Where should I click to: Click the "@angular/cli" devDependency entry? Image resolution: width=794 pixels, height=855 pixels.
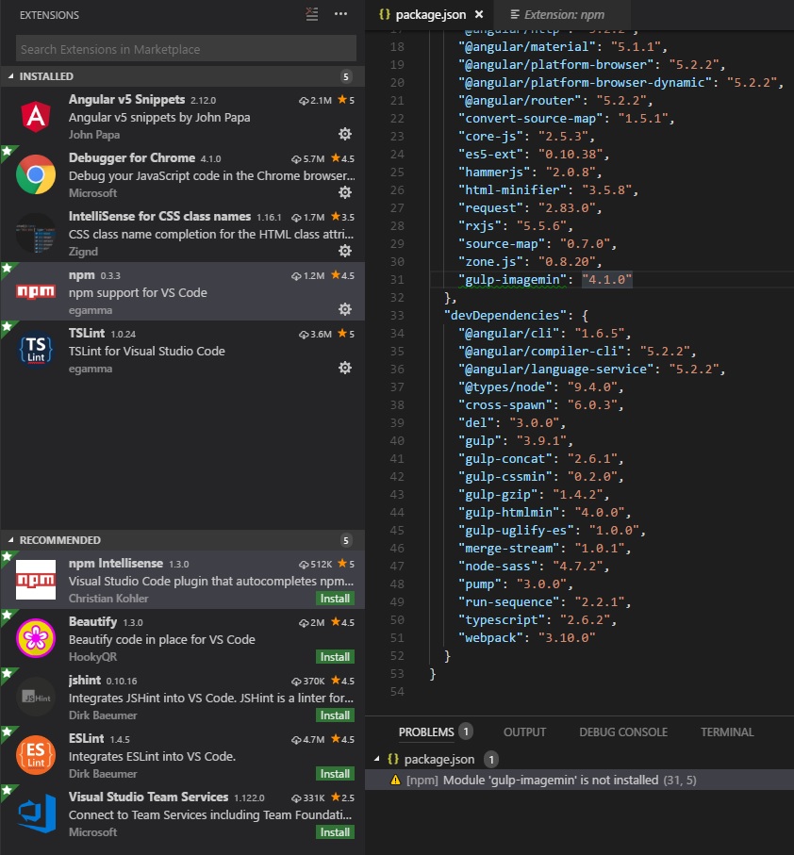[545, 333]
